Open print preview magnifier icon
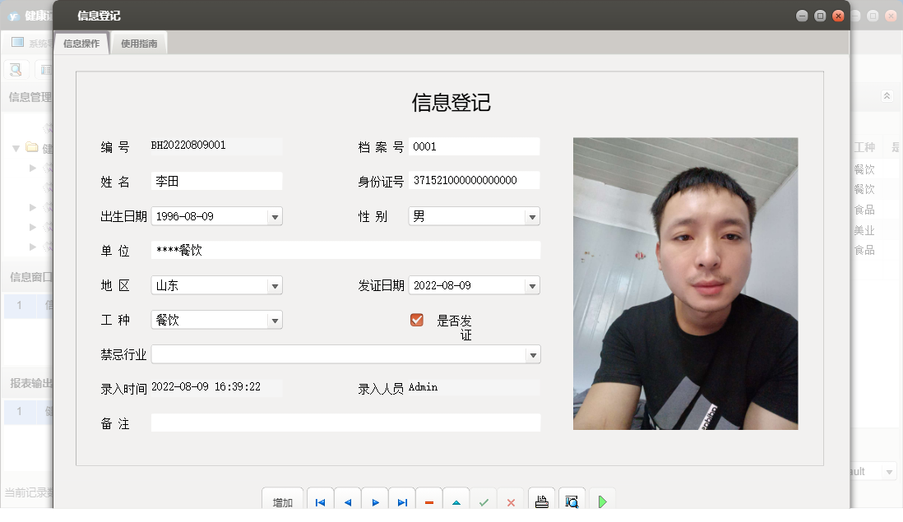 click(572, 501)
